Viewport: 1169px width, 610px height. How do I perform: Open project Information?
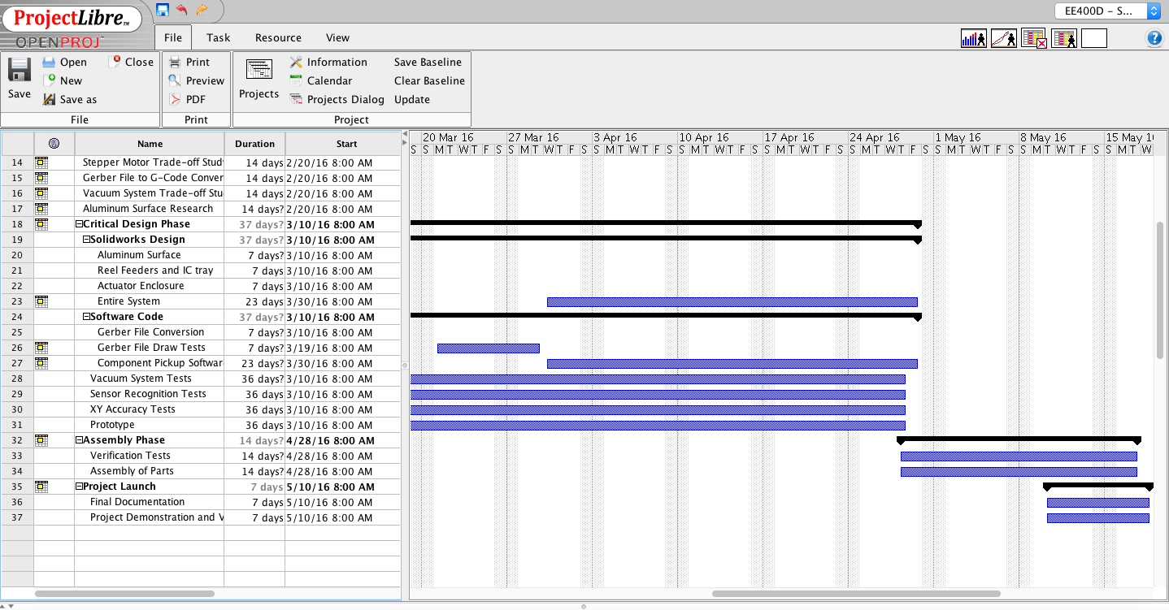(296, 62)
